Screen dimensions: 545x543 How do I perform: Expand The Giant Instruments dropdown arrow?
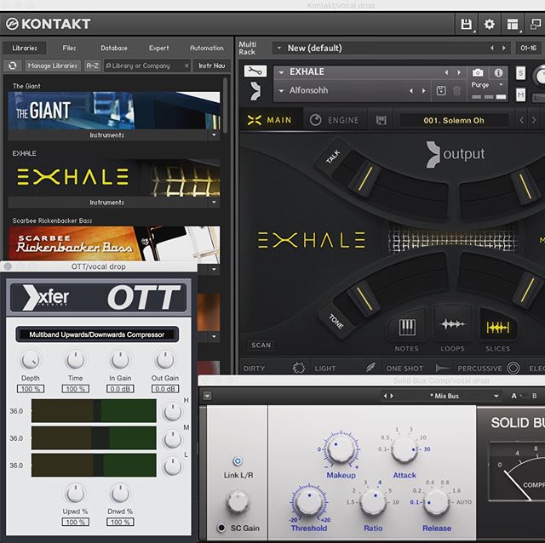point(214,134)
